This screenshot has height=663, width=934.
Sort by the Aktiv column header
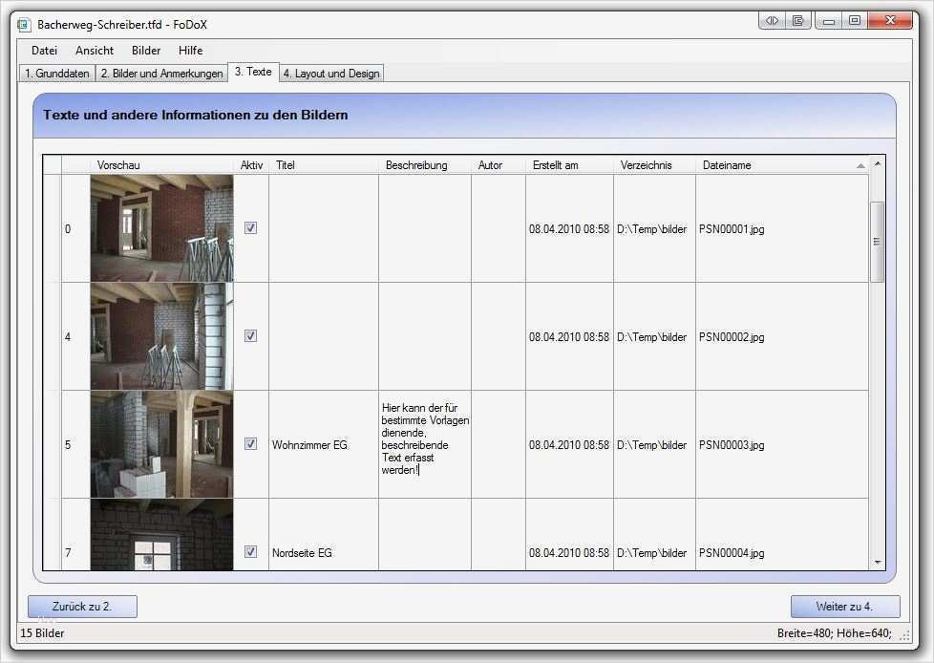click(251, 165)
